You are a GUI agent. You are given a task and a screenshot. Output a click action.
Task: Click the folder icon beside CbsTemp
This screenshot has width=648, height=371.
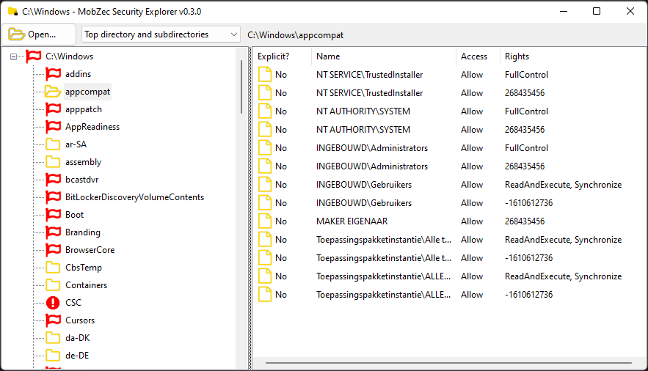(x=53, y=268)
